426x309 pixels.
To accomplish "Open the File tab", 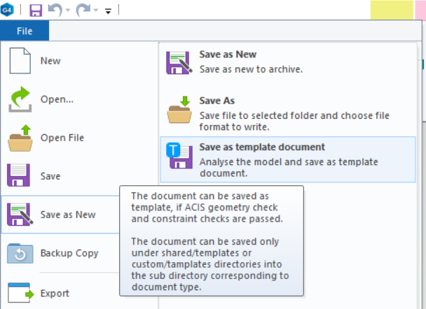I will pos(25,31).
